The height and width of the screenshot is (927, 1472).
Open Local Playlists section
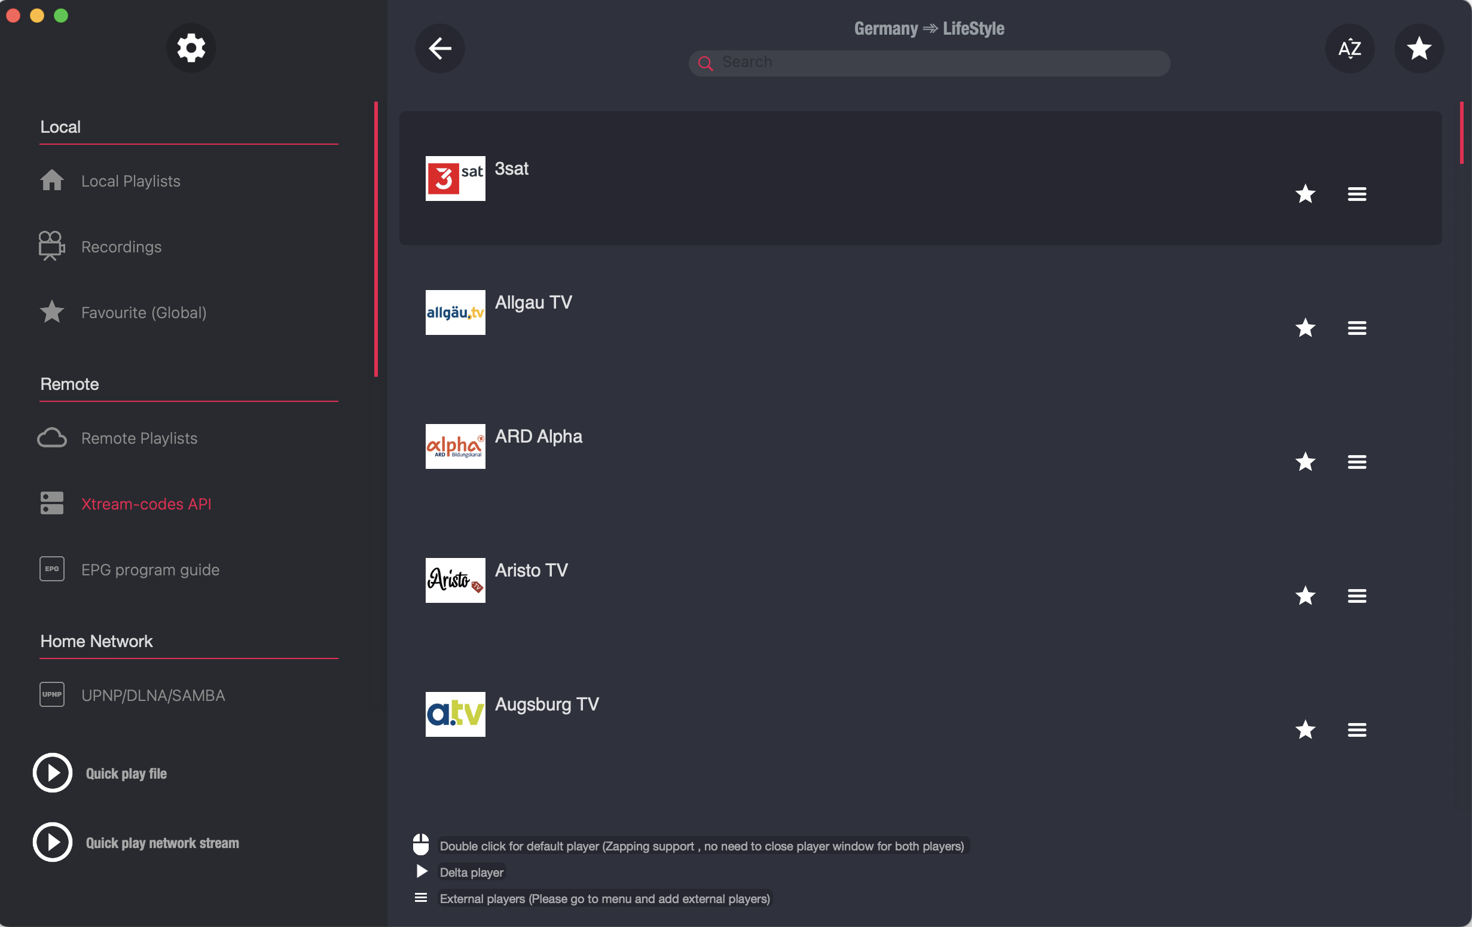click(130, 181)
